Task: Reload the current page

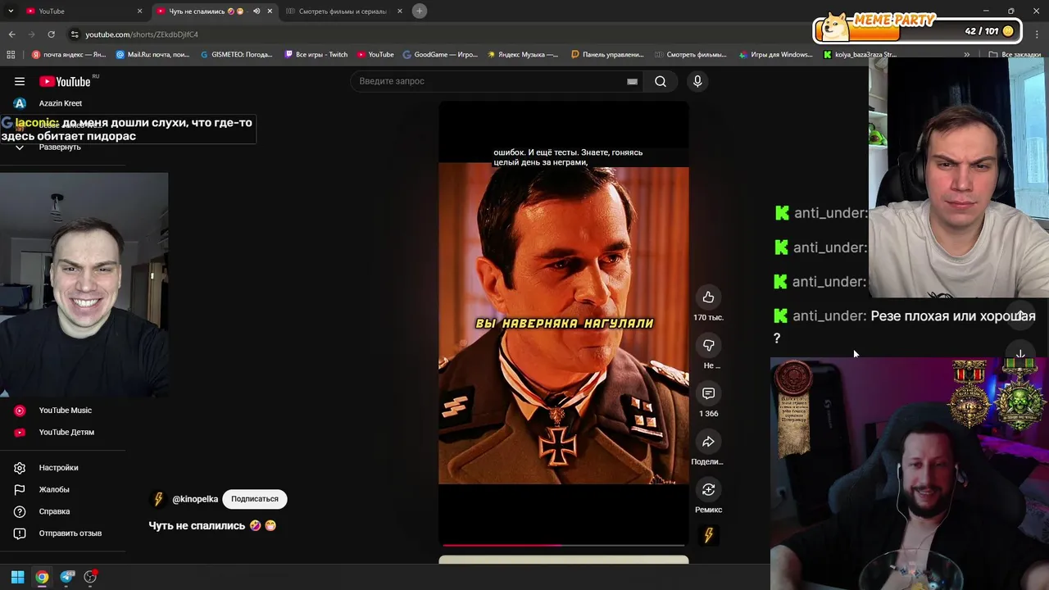Action: click(51, 34)
